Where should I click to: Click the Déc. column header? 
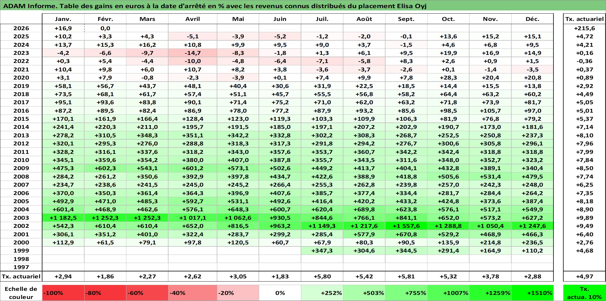tap(533, 19)
